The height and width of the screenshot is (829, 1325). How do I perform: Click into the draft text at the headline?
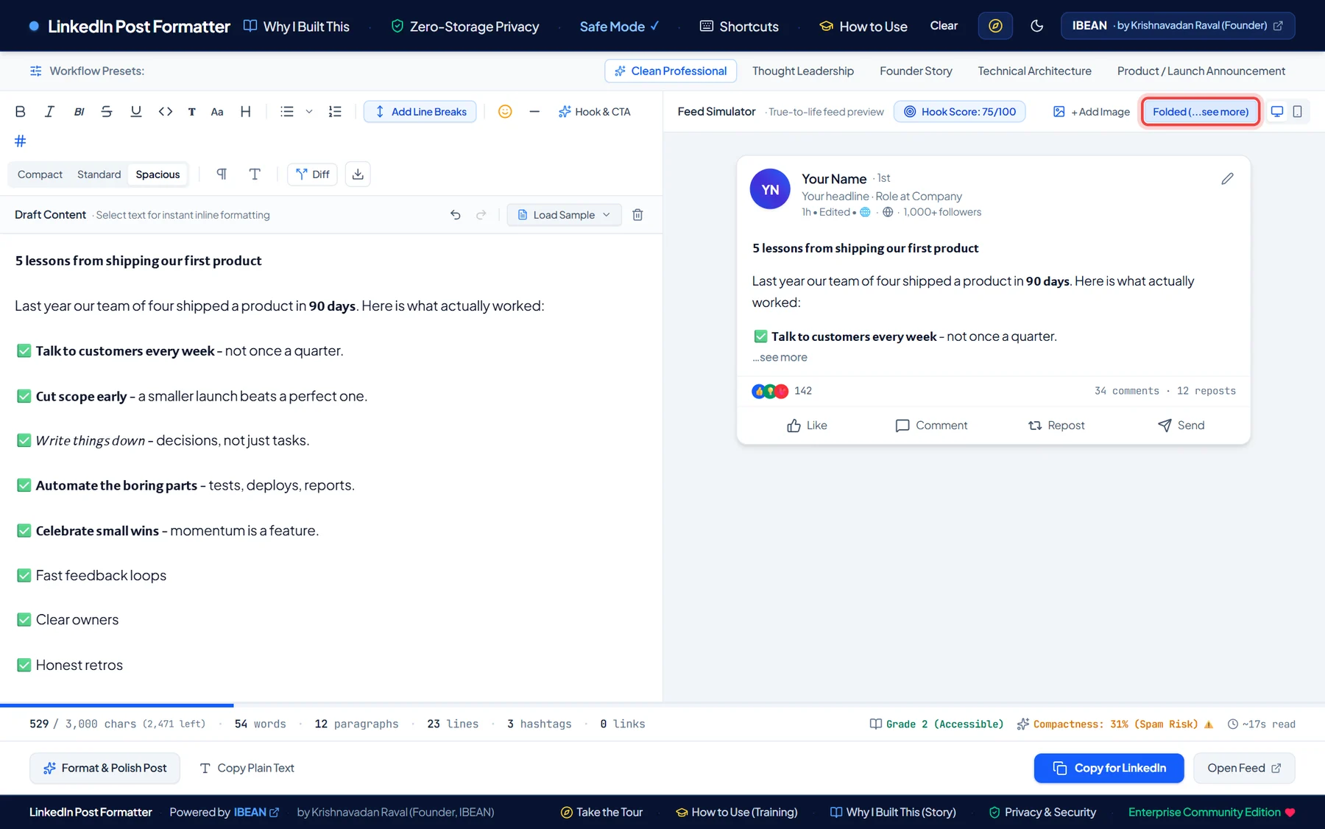point(138,261)
